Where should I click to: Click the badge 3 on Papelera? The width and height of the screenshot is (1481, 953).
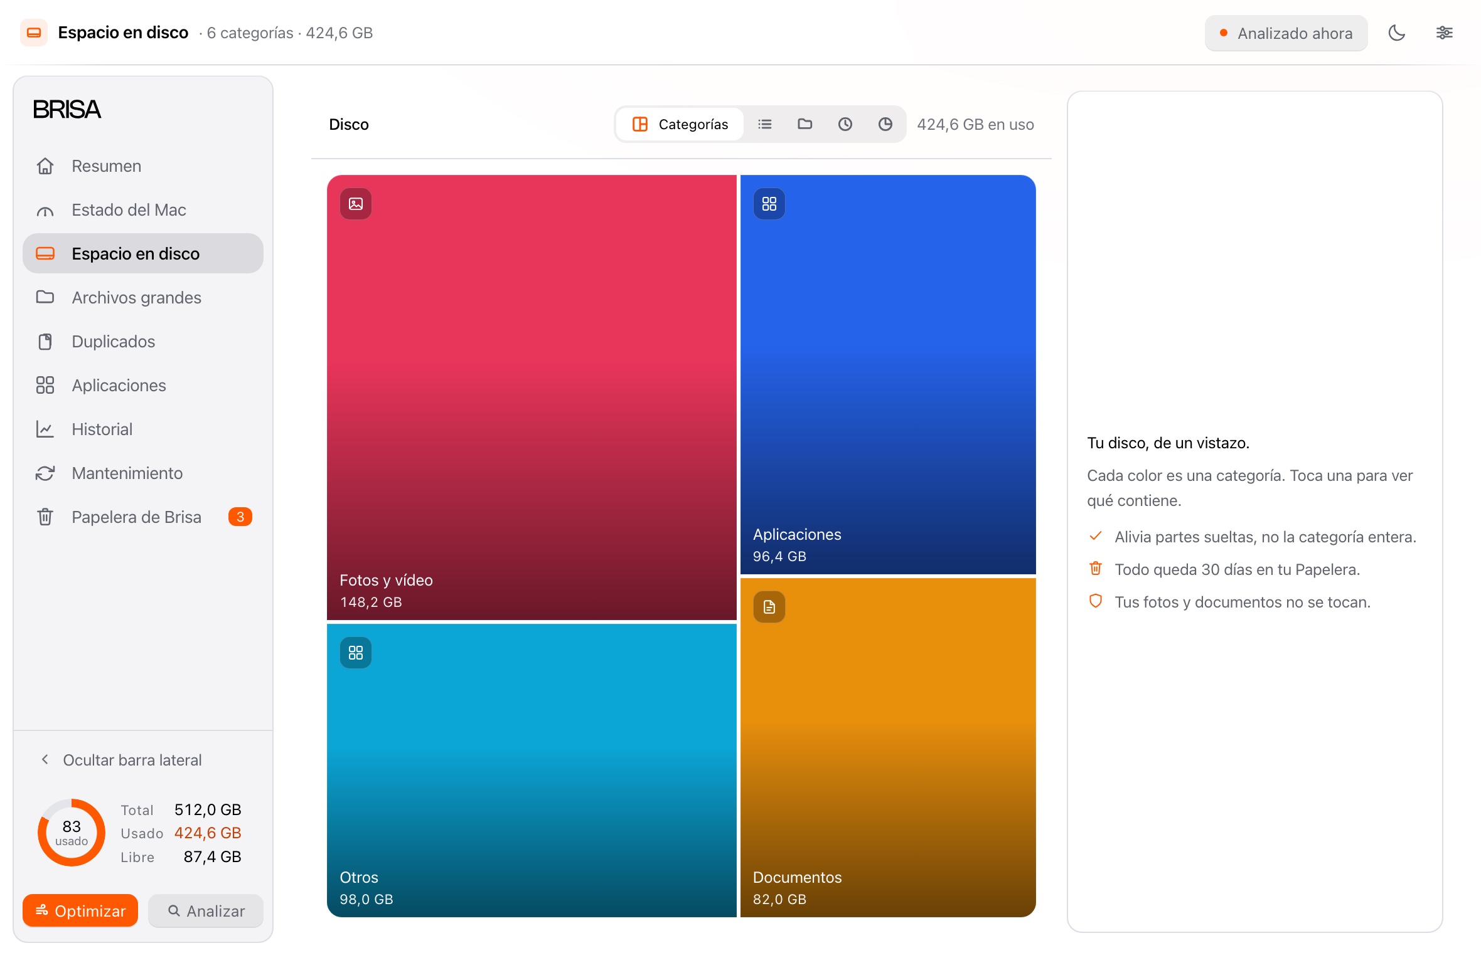(240, 517)
